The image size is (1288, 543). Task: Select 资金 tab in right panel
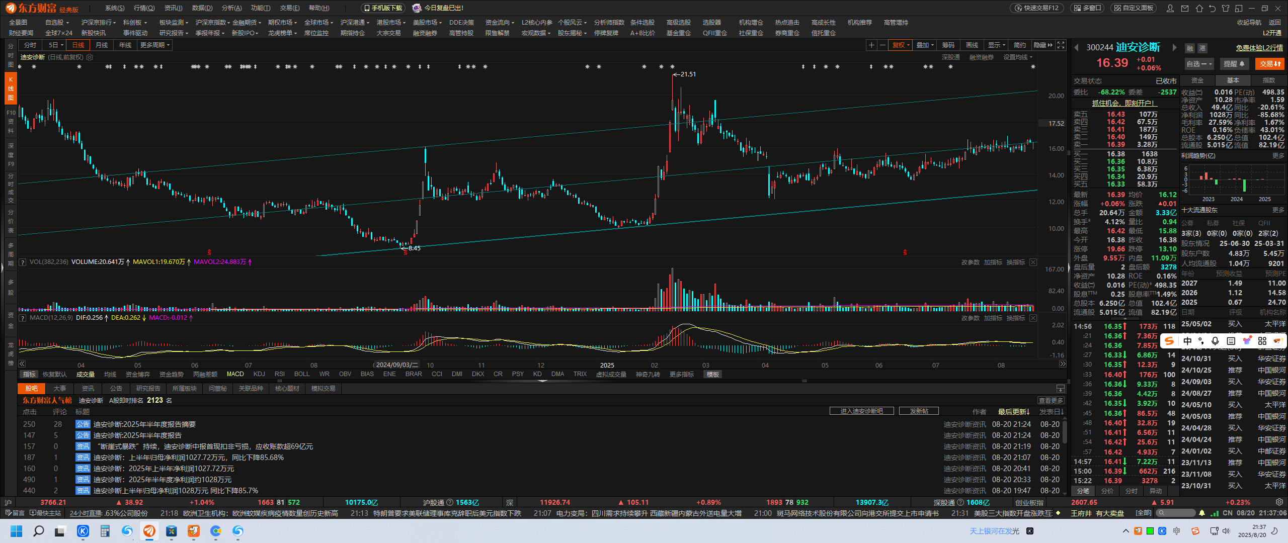pos(1197,80)
